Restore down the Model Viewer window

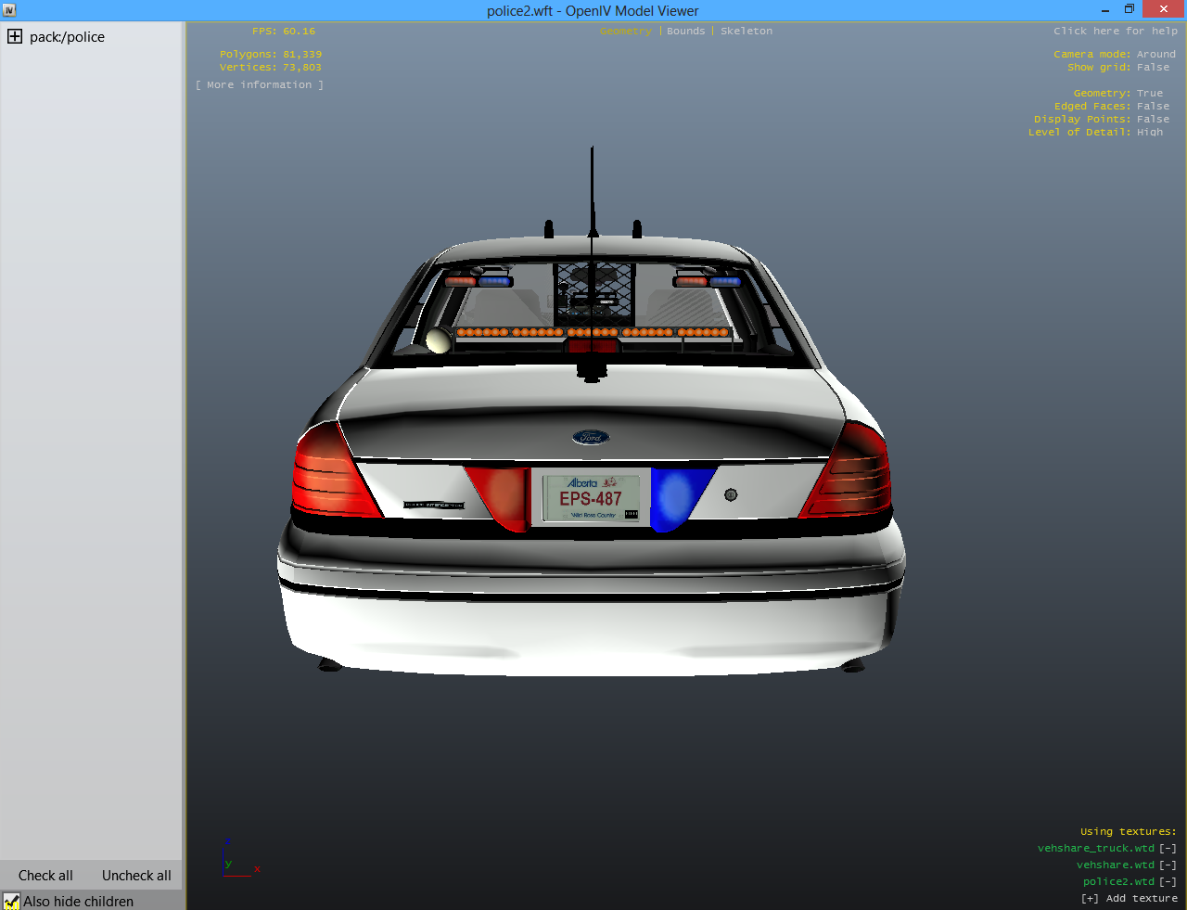tap(1130, 9)
